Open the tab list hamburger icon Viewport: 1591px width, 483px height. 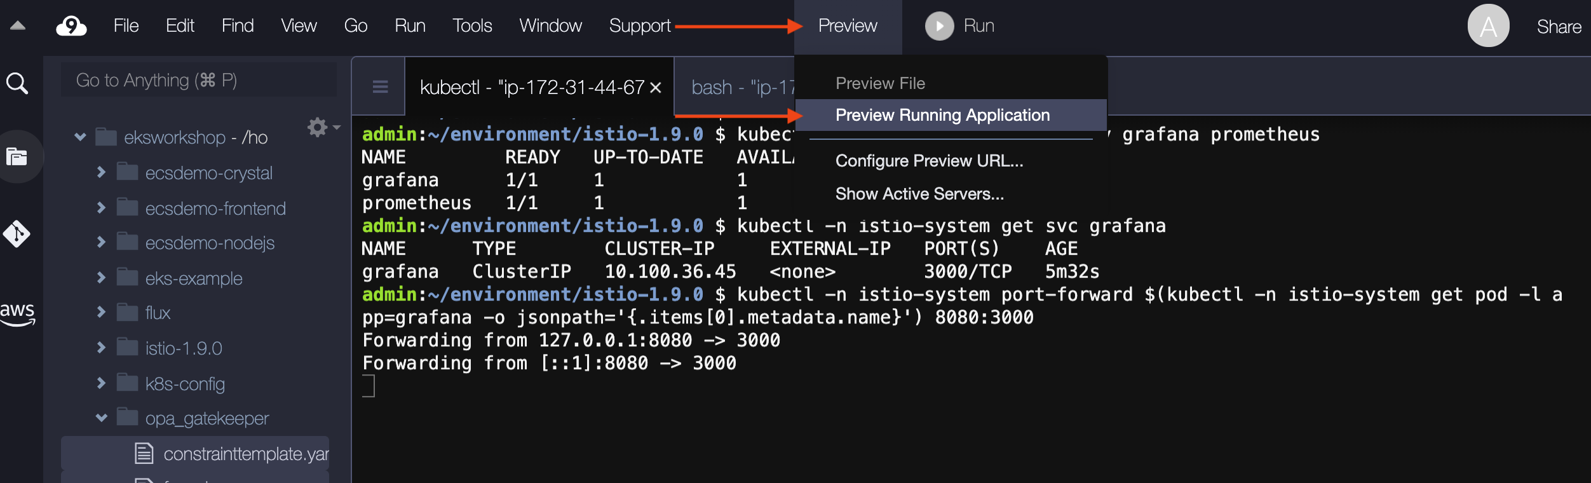[380, 86]
